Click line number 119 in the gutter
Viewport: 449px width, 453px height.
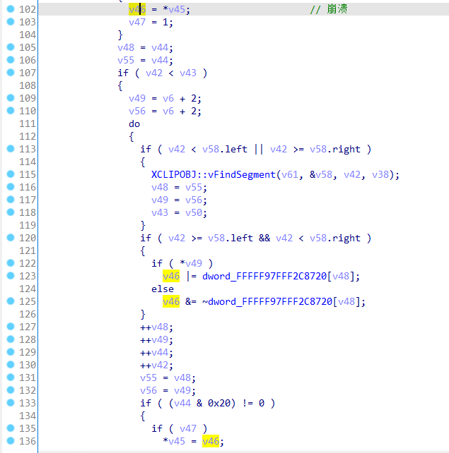pyautogui.click(x=28, y=225)
